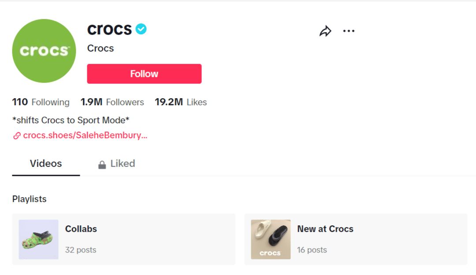
Task: Click the 16 posts label
Action: pos(312,250)
